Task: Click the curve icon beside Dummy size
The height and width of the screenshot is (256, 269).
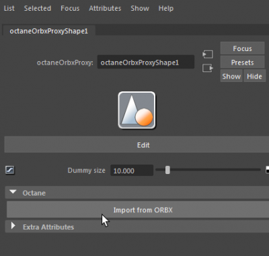Action: [10, 170]
